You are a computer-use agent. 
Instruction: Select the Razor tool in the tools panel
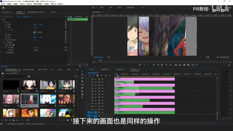point(82,81)
